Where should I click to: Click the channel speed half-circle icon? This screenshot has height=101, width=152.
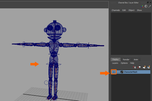[146, 6]
